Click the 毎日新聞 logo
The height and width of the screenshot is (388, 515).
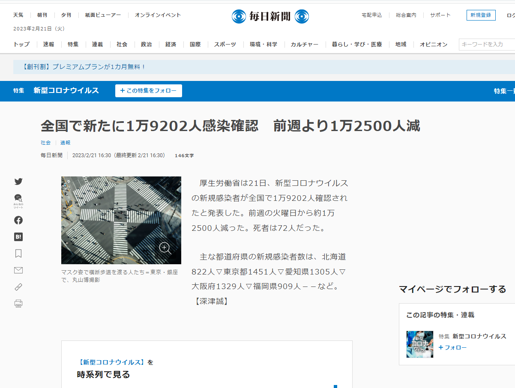pyautogui.click(x=270, y=16)
